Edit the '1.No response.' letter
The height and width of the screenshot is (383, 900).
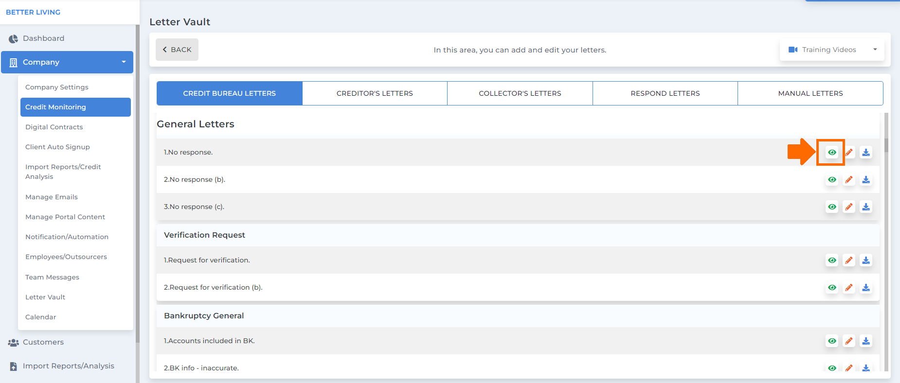tap(849, 152)
